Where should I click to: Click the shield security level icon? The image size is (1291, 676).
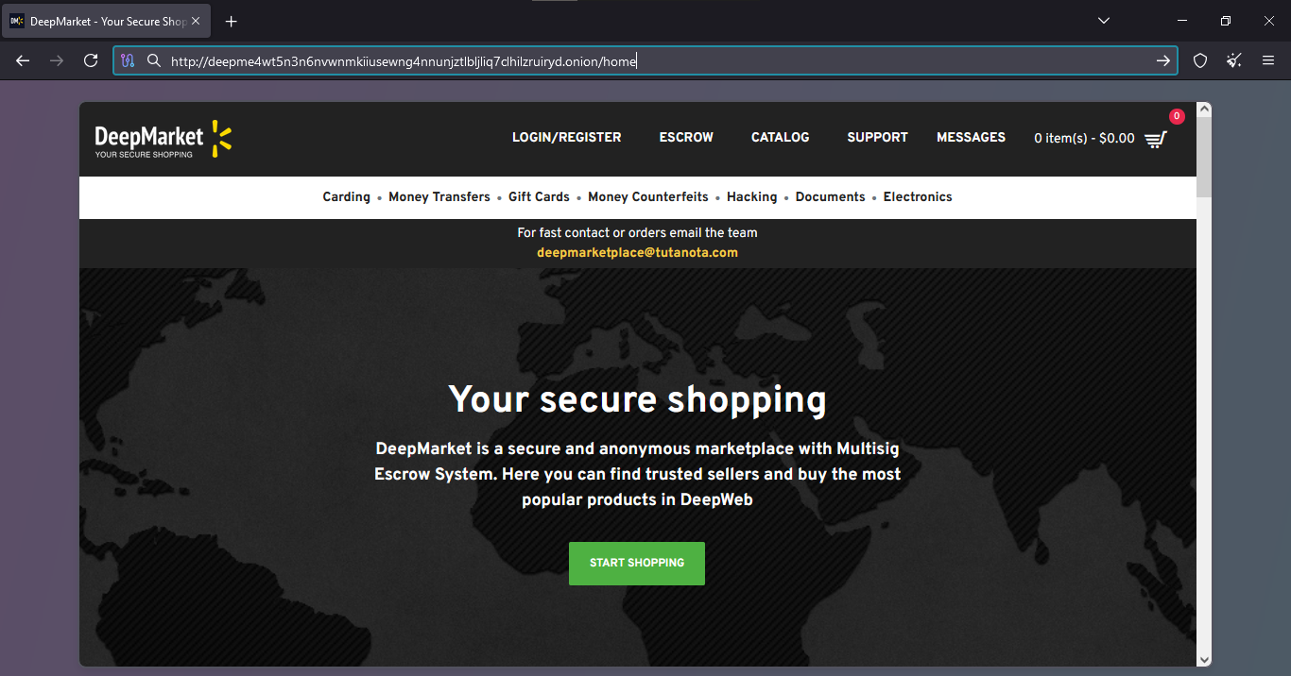point(1200,60)
